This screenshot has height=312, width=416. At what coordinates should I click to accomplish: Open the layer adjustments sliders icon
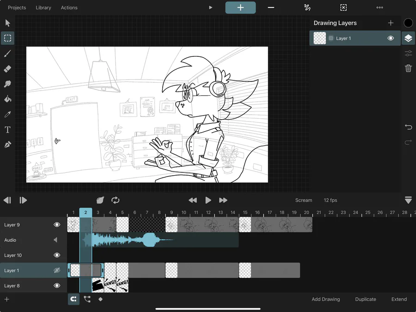point(408,53)
